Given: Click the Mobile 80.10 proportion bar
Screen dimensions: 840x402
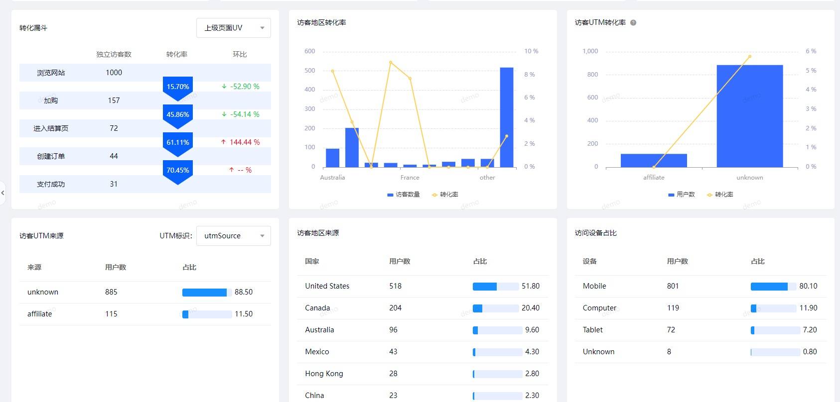Looking at the screenshot, I should click(x=773, y=287).
